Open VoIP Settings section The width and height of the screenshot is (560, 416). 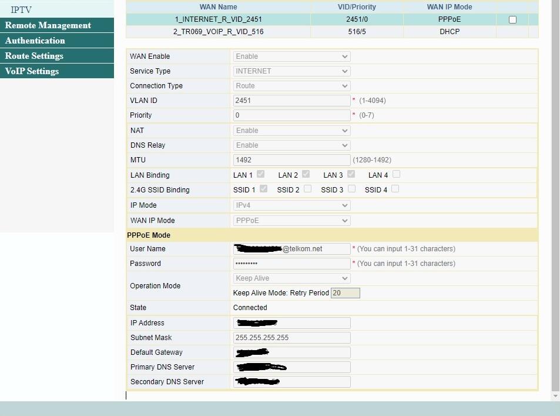pyautogui.click(x=32, y=71)
